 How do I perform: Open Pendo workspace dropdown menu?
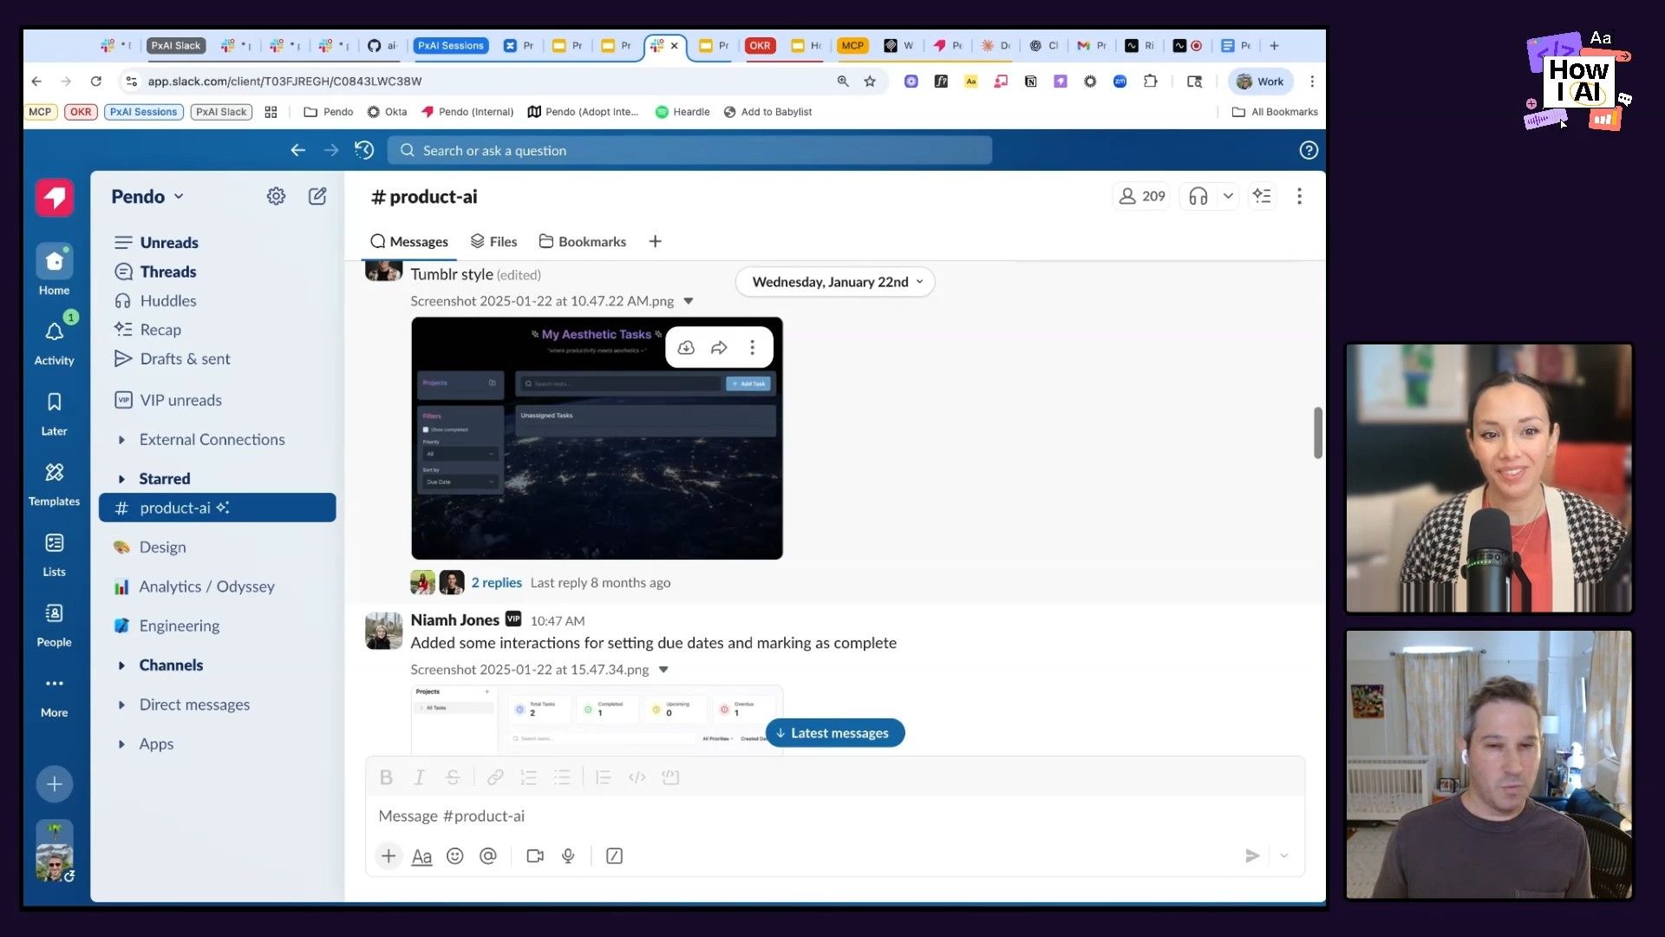pyautogui.click(x=147, y=197)
